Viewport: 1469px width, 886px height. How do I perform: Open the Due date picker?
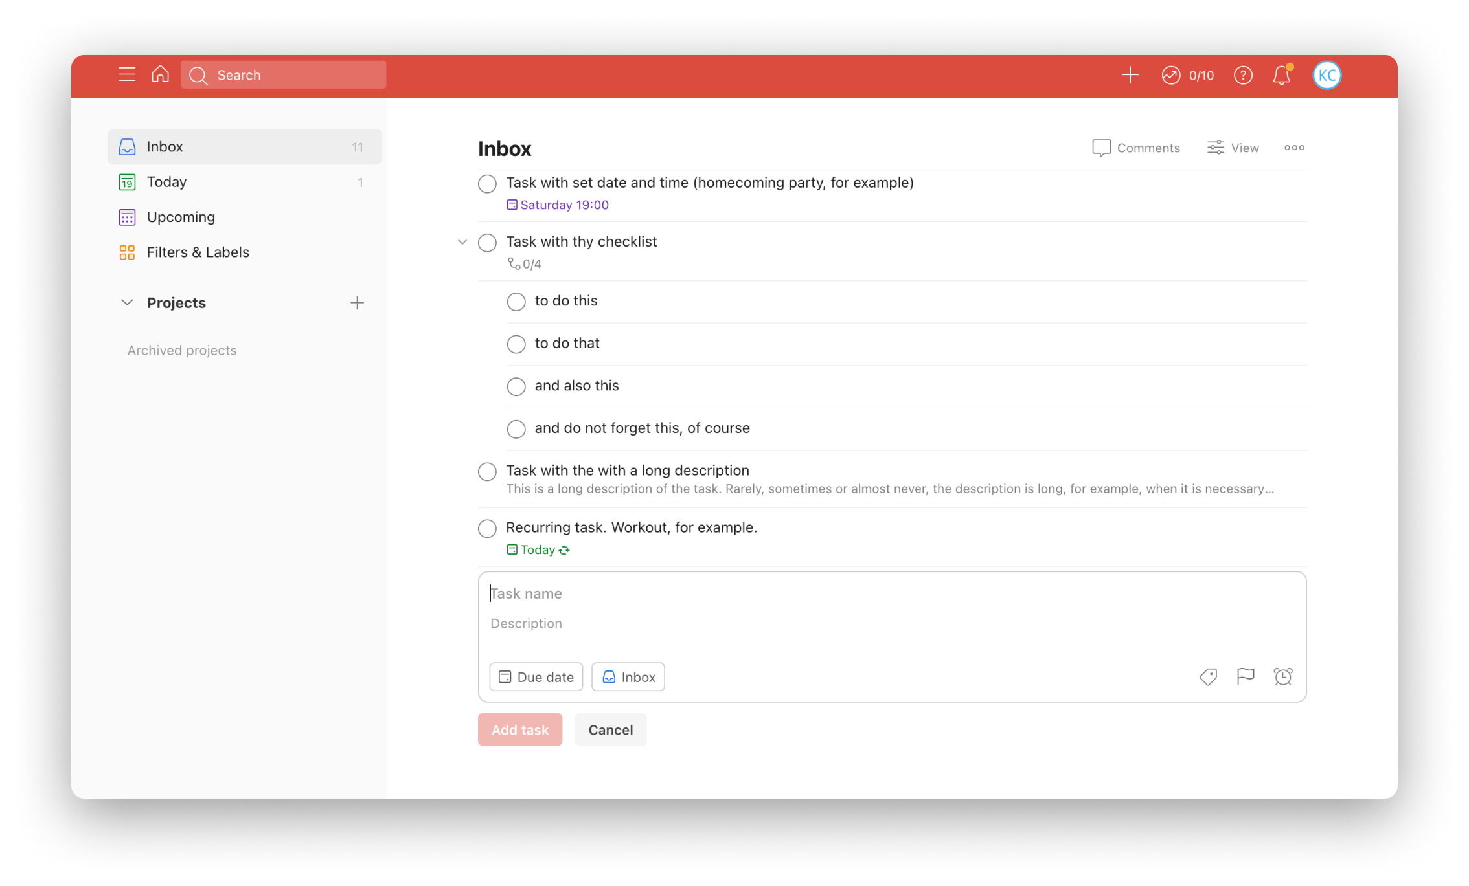[536, 677]
